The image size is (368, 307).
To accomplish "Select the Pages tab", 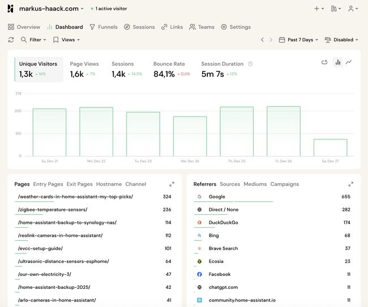I will 22,184.
